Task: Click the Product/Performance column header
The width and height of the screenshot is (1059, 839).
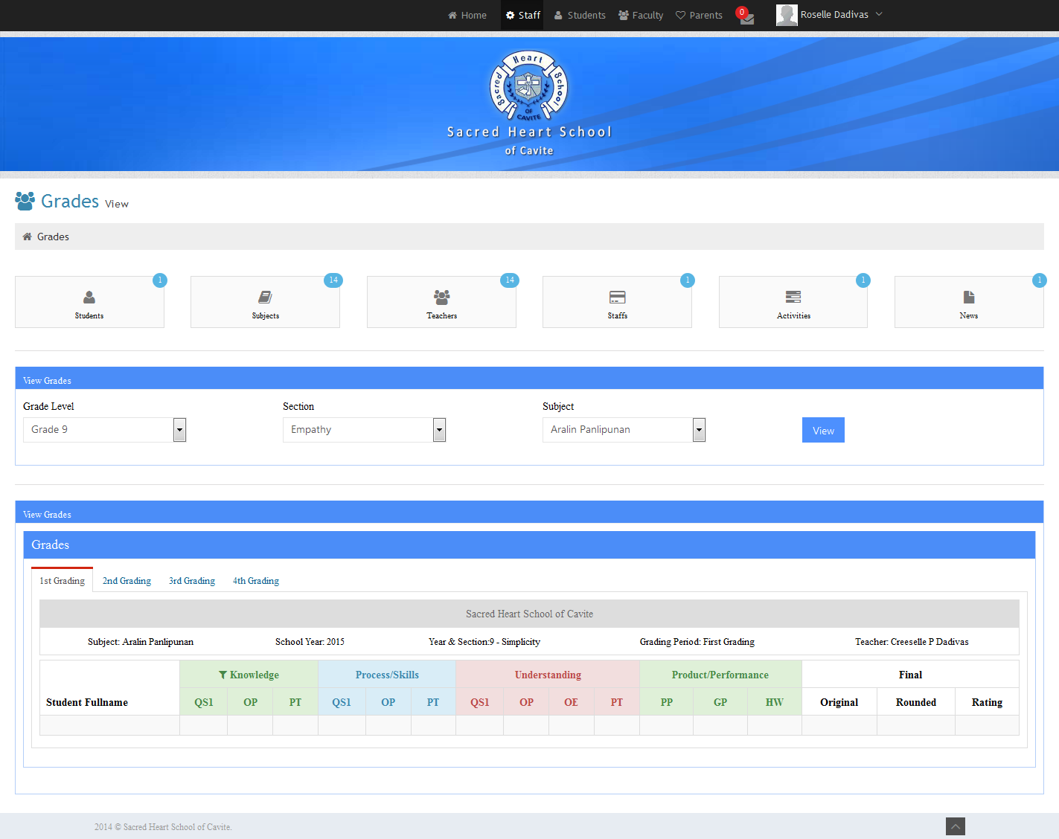Action: (x=720, y=675)
